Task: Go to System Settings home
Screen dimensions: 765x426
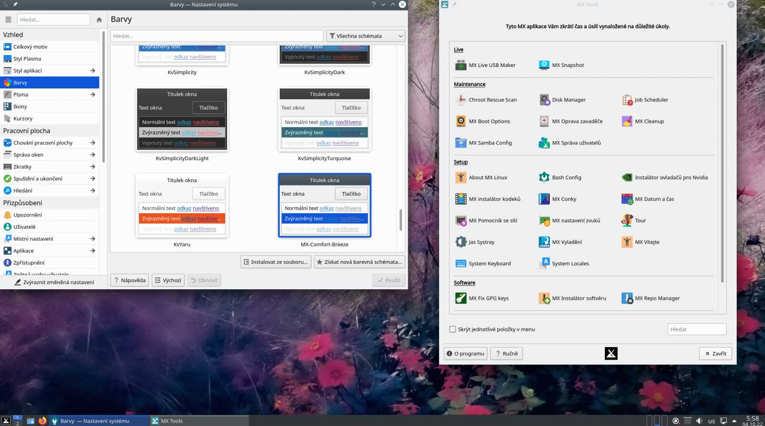Action: click(x=99, y=20)
